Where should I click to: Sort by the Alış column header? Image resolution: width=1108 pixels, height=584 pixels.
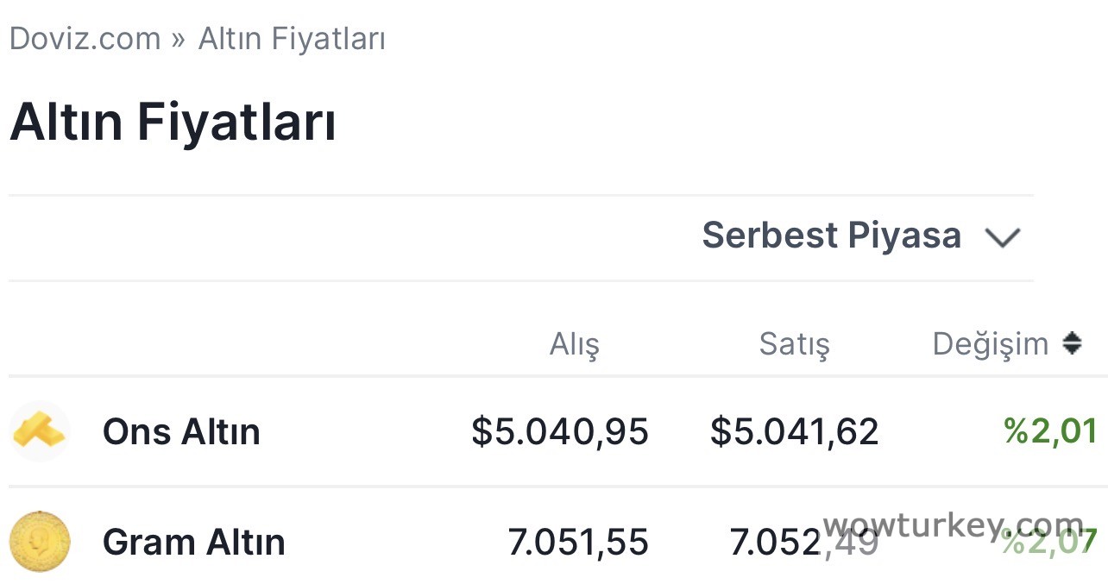coord(574,344)
